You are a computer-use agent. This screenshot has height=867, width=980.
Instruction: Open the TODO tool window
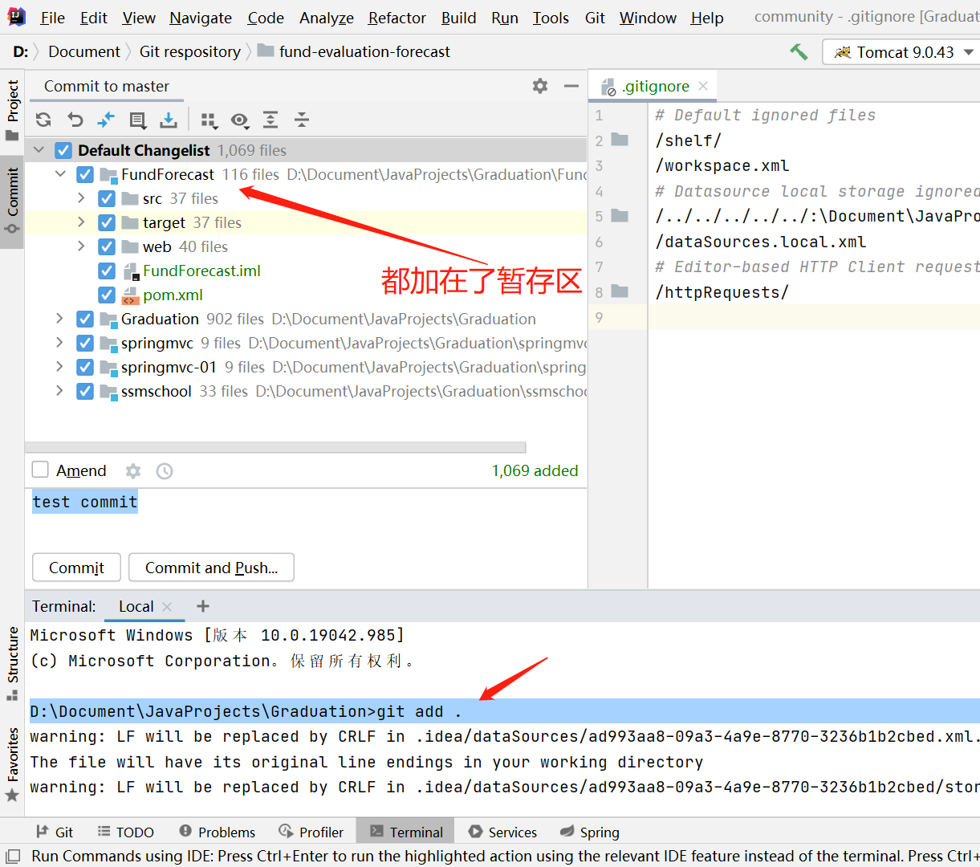click(x=125, y=832)
